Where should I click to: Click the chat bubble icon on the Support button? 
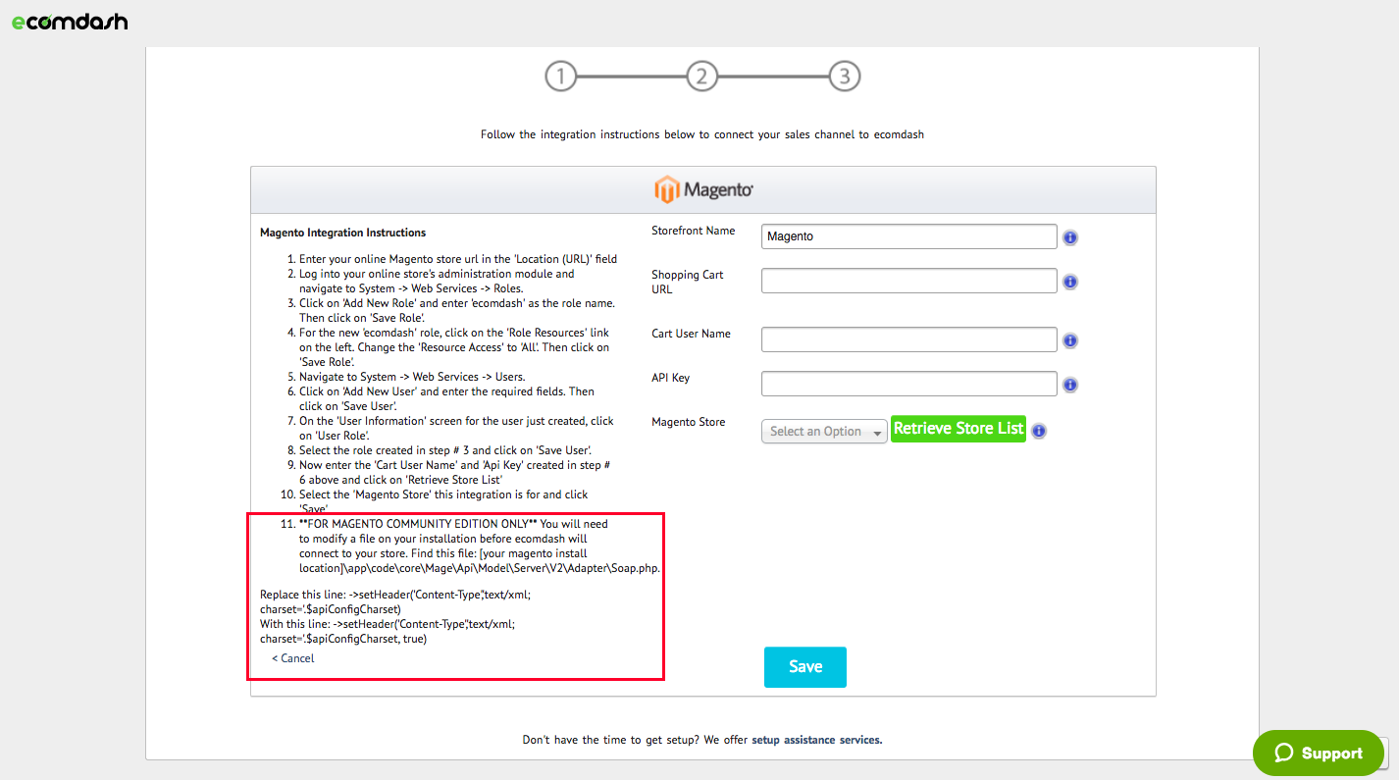tap(1286, 753)
